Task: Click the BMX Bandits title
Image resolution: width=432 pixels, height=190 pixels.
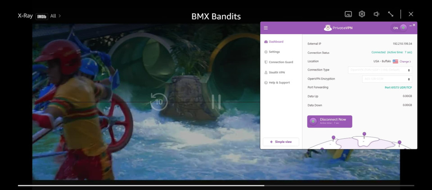Action: (216, 16)
